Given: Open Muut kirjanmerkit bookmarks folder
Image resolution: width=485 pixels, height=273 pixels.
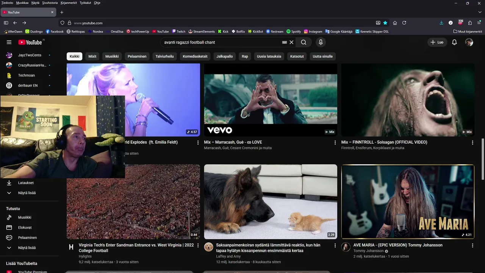Looking at the screenshot, I should coord(468,31).
